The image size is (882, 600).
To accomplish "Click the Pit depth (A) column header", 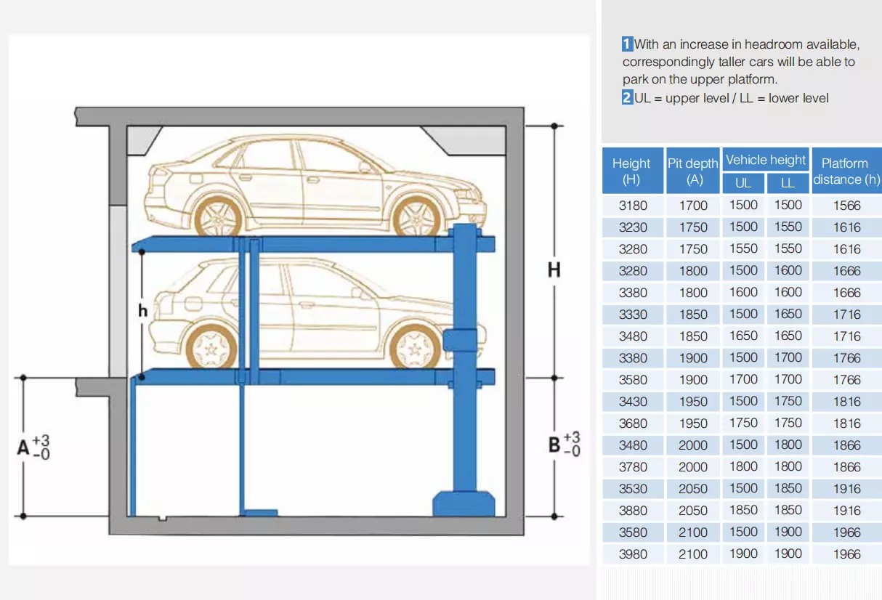I will pos(693,171).
